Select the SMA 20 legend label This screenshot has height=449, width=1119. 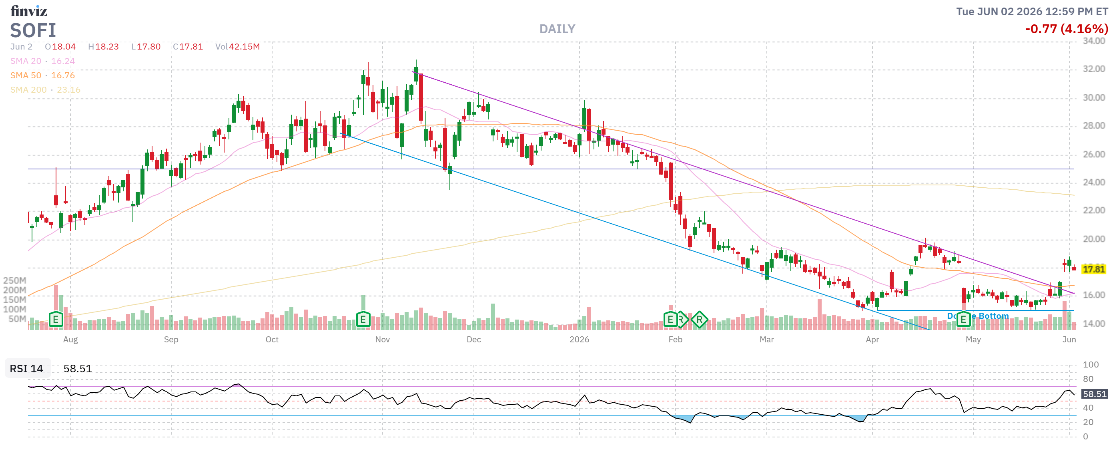(26, 61)
